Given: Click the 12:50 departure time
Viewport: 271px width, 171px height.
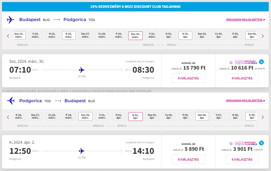Looking at the screenshot, I should pyautogui.click(x=20, y=151).
